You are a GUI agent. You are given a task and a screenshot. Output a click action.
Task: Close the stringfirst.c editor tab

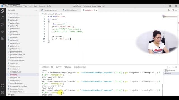pos(96,10)
